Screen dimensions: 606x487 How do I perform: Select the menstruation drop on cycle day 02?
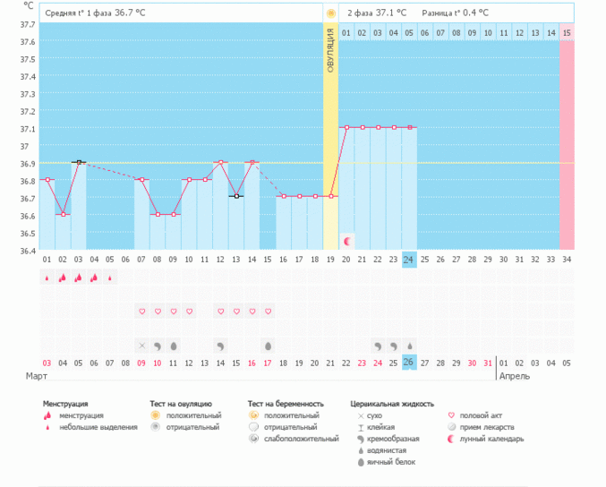click(x=63, y=278)
